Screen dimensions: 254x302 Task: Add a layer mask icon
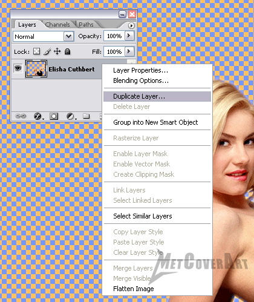click(54, 116)
